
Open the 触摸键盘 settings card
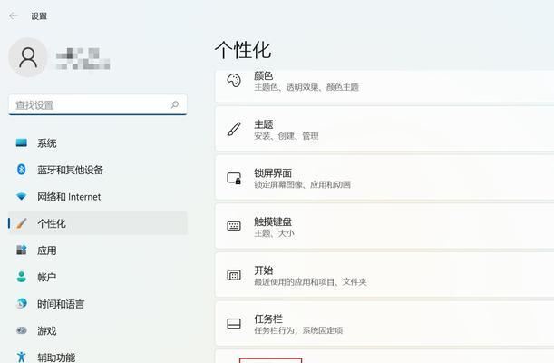pos(384,226)
